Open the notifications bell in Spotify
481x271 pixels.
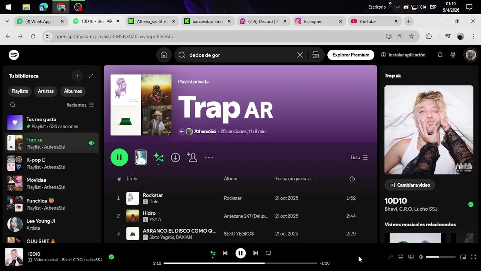click(x=440, y=55)
